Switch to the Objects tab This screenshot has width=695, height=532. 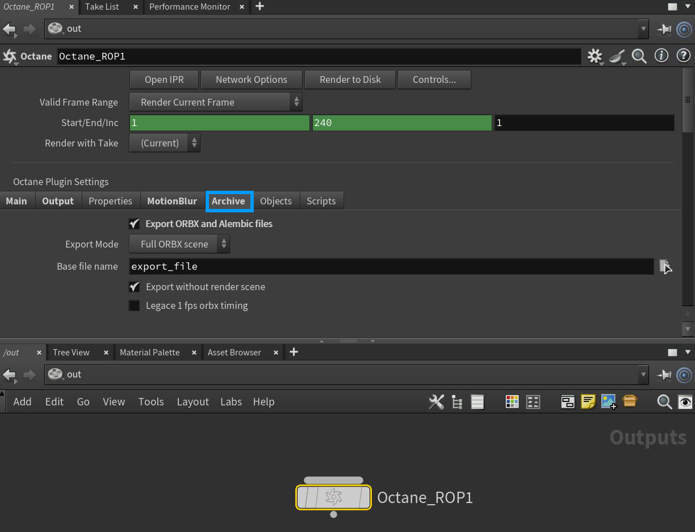(276, 200)
